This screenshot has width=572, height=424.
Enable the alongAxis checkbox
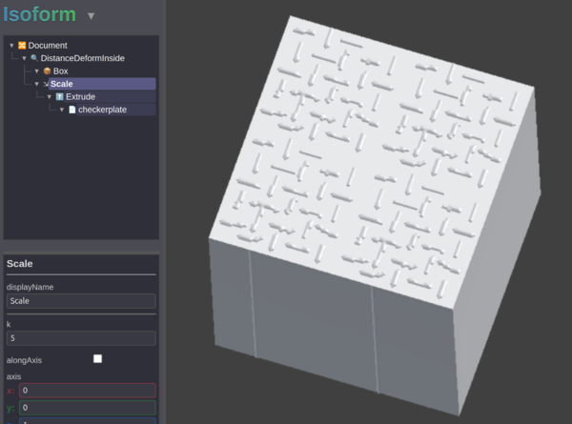click(97, 359)
